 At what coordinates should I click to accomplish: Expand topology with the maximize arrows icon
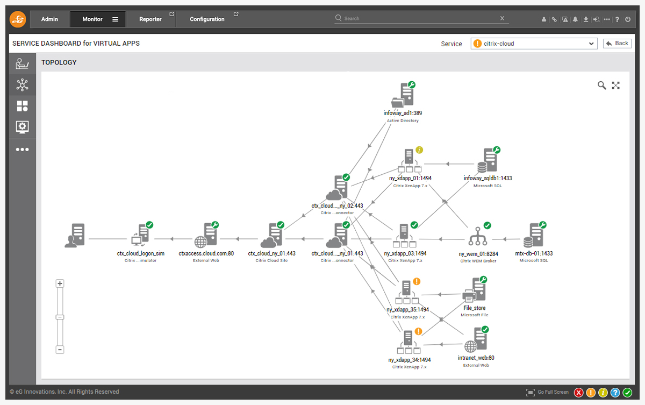tap(616, 85)
